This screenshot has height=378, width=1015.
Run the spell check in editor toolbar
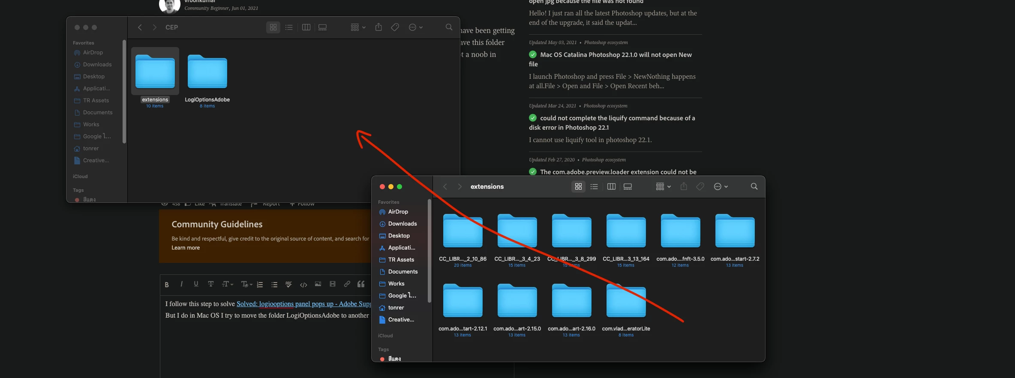tap(288, 284)
